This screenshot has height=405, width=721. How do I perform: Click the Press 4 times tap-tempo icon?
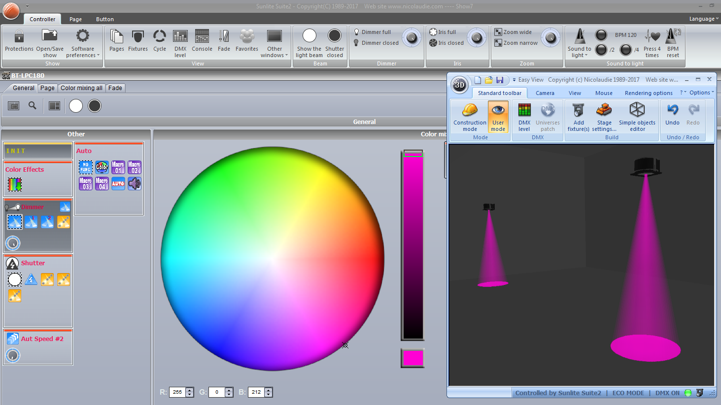652,36
